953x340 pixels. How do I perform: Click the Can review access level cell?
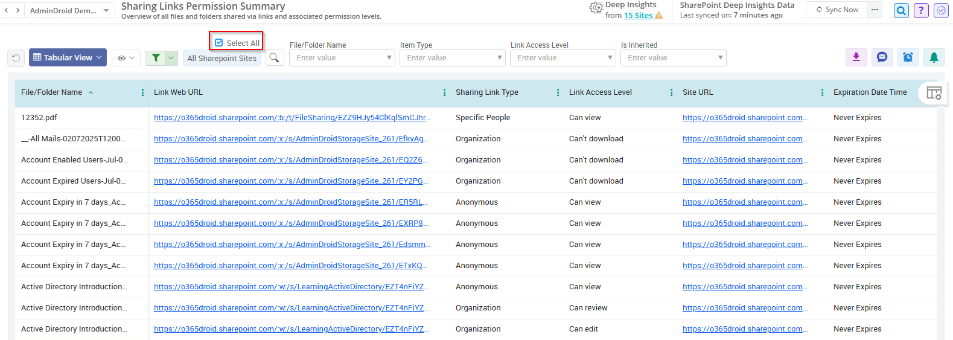[x=588, y=308]
